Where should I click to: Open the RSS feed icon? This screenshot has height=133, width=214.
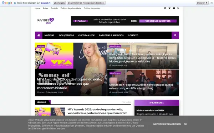tap(178, 8)
